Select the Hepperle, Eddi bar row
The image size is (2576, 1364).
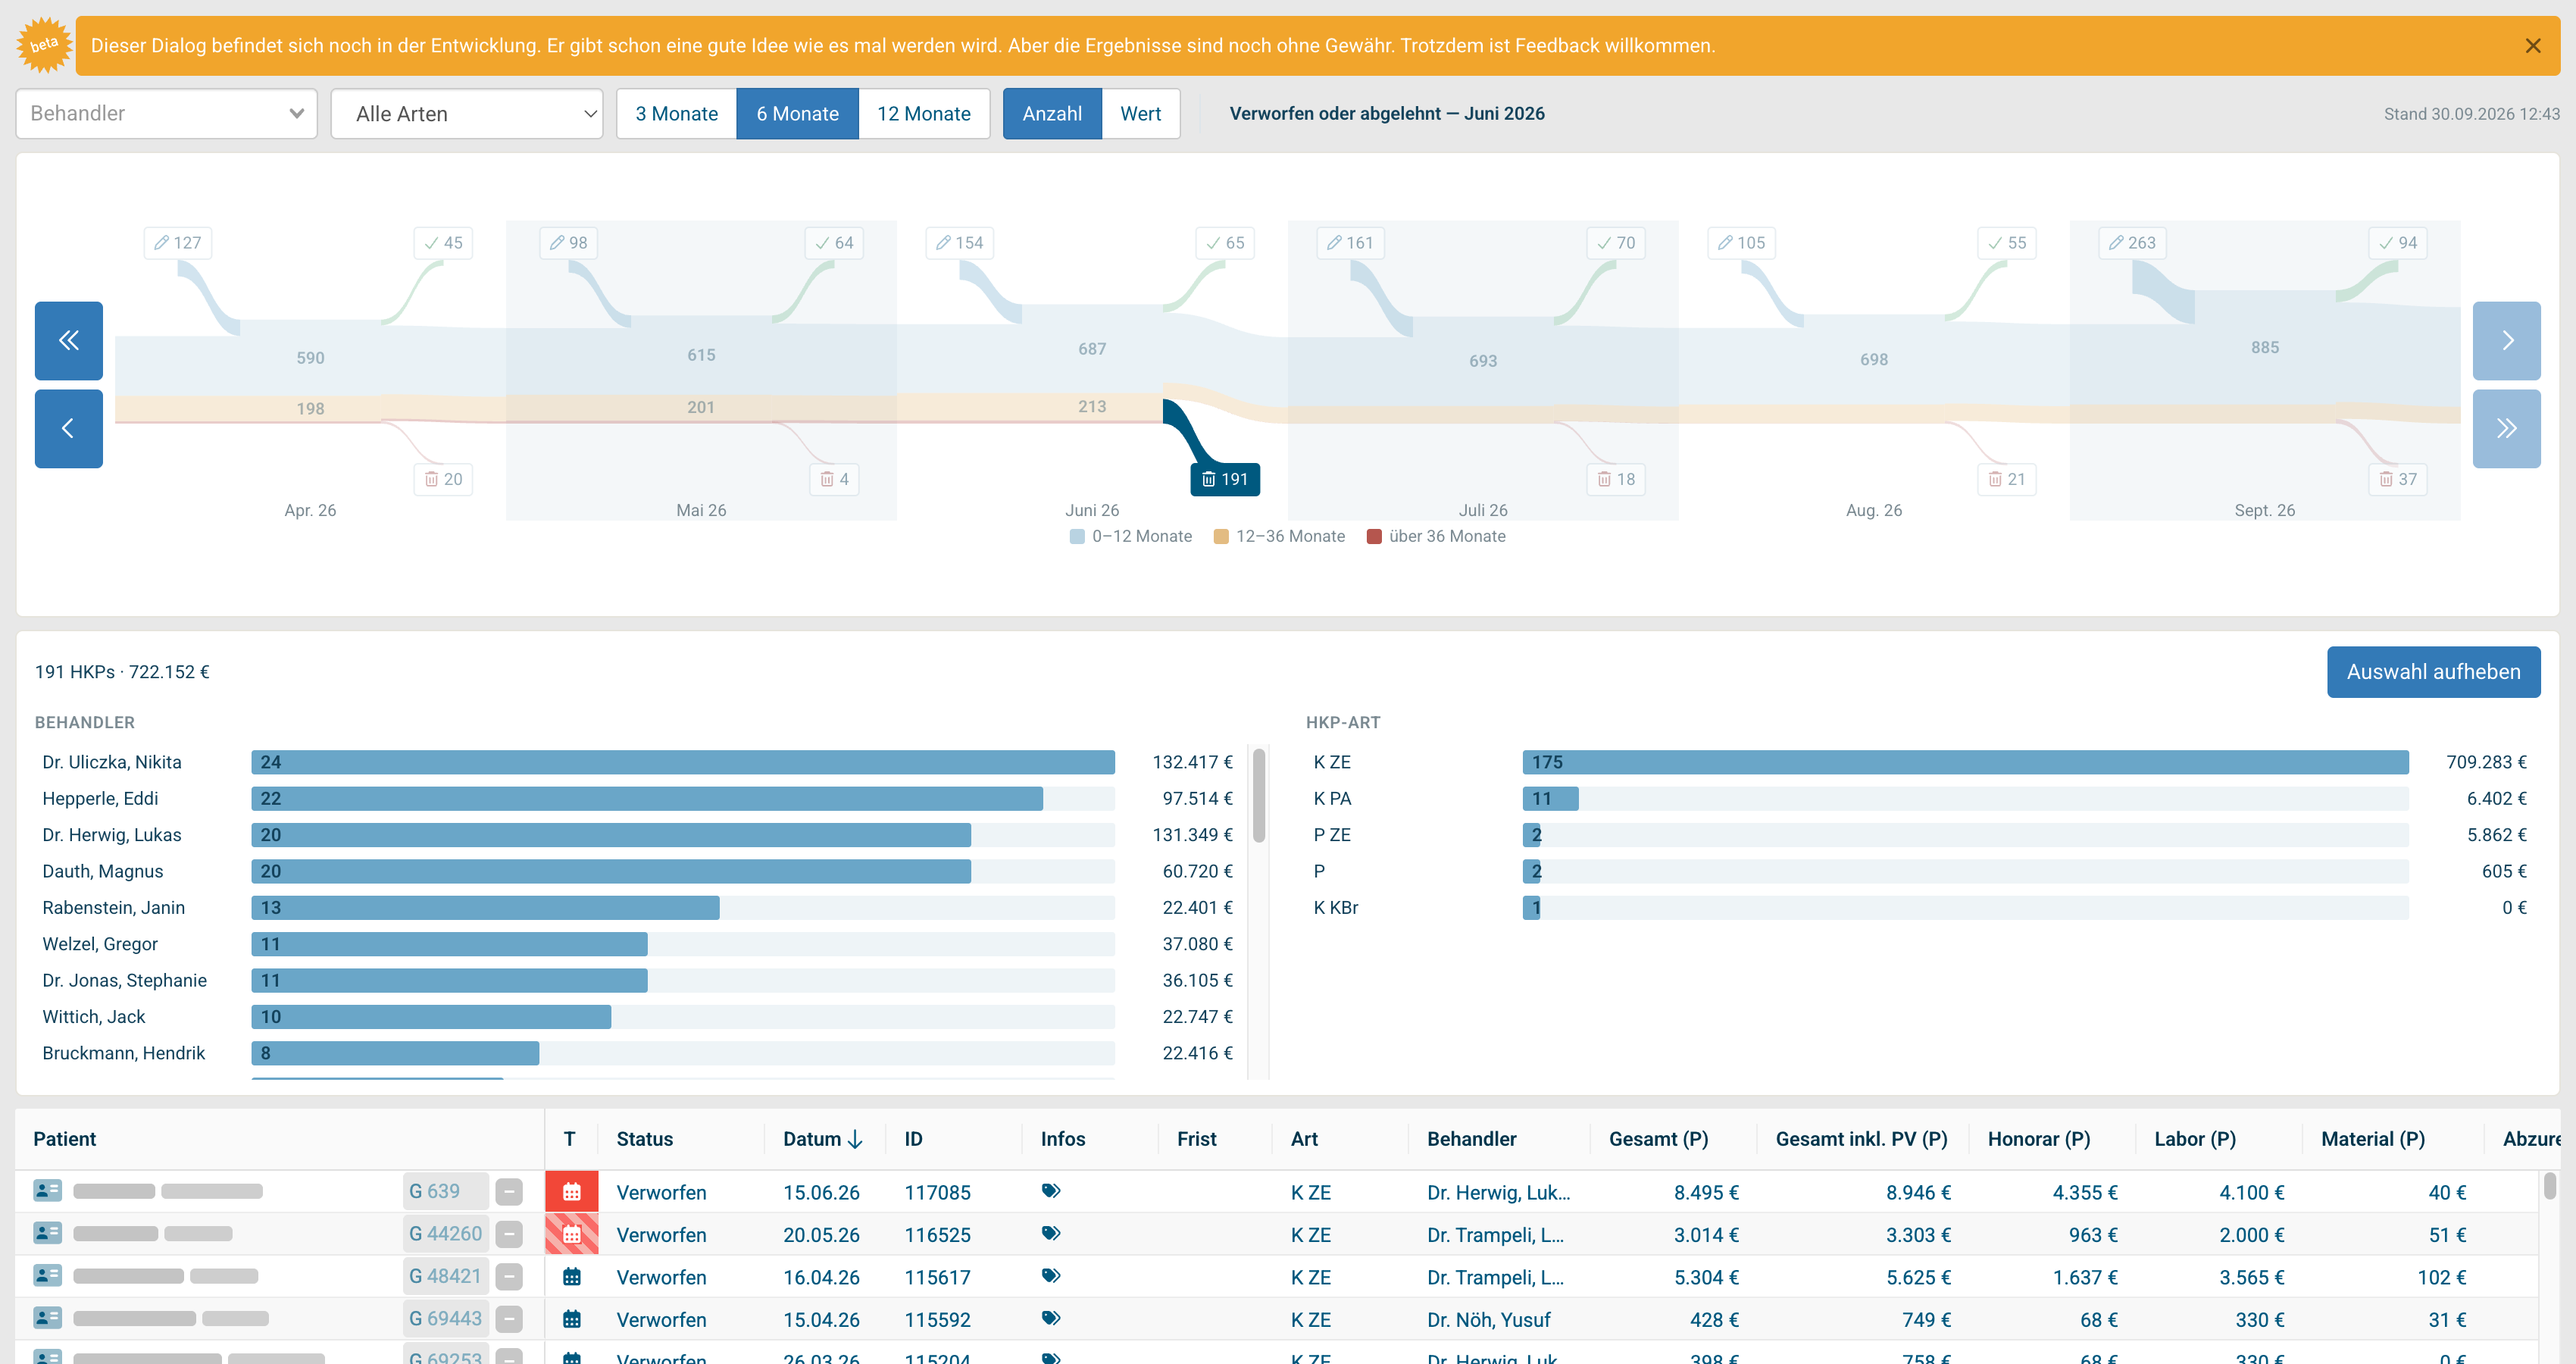click(638, 799)
